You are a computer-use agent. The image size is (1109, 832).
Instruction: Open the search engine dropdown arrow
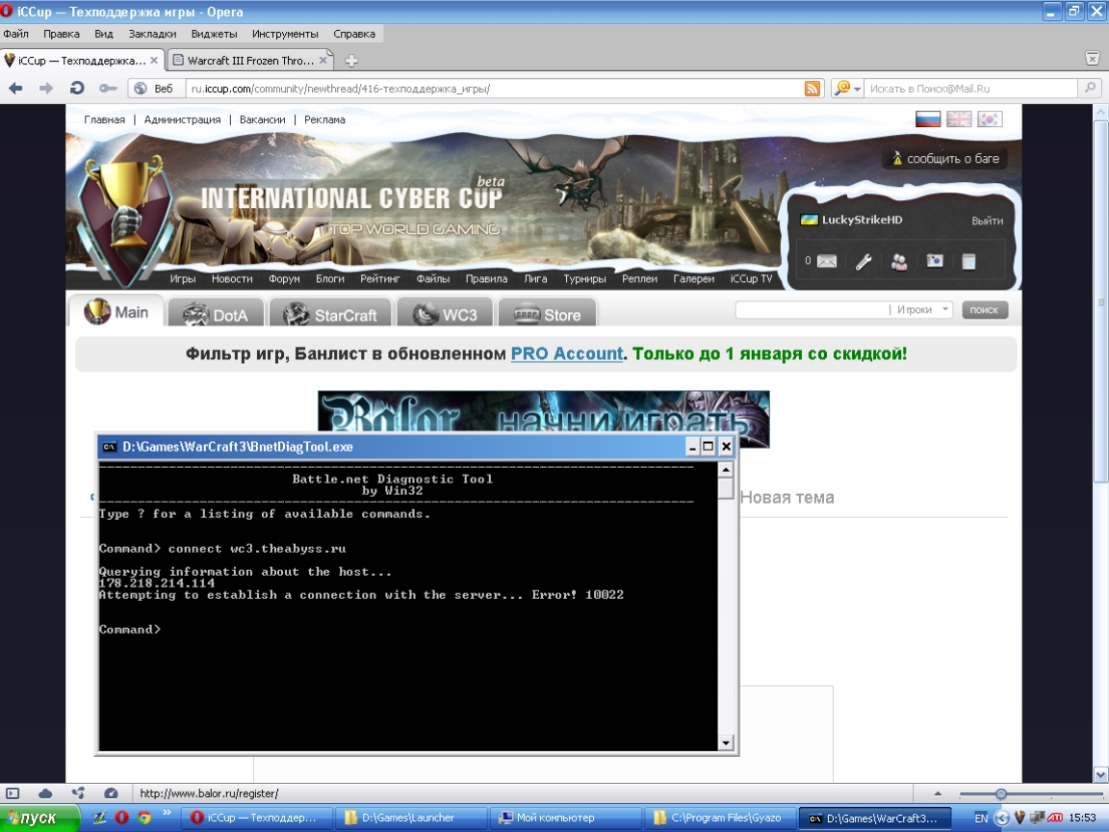[x=858, y=89]
